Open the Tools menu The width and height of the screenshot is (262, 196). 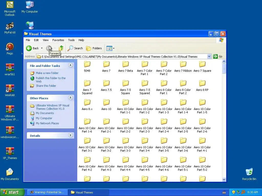click(x=71, y=40)
